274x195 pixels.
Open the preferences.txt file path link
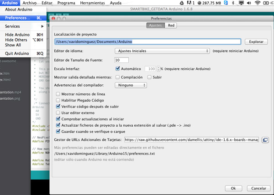click(x=105, y=154)
